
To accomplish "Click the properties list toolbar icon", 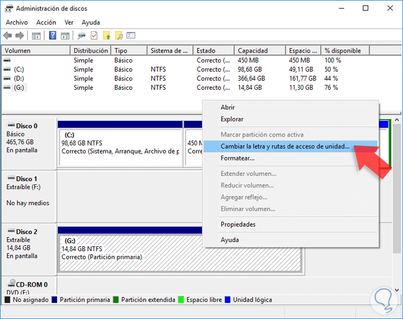I will click(x=131, y=35).
